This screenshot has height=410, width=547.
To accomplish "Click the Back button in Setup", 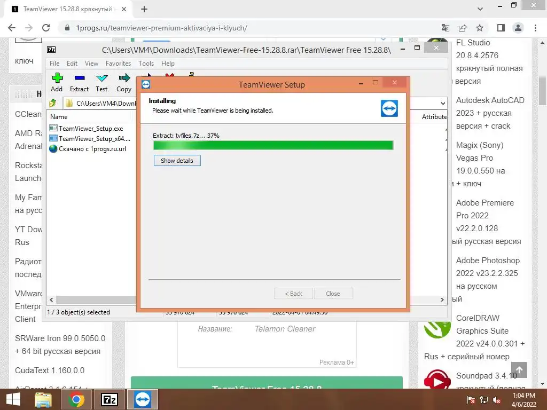I will (x=294, y=294).
